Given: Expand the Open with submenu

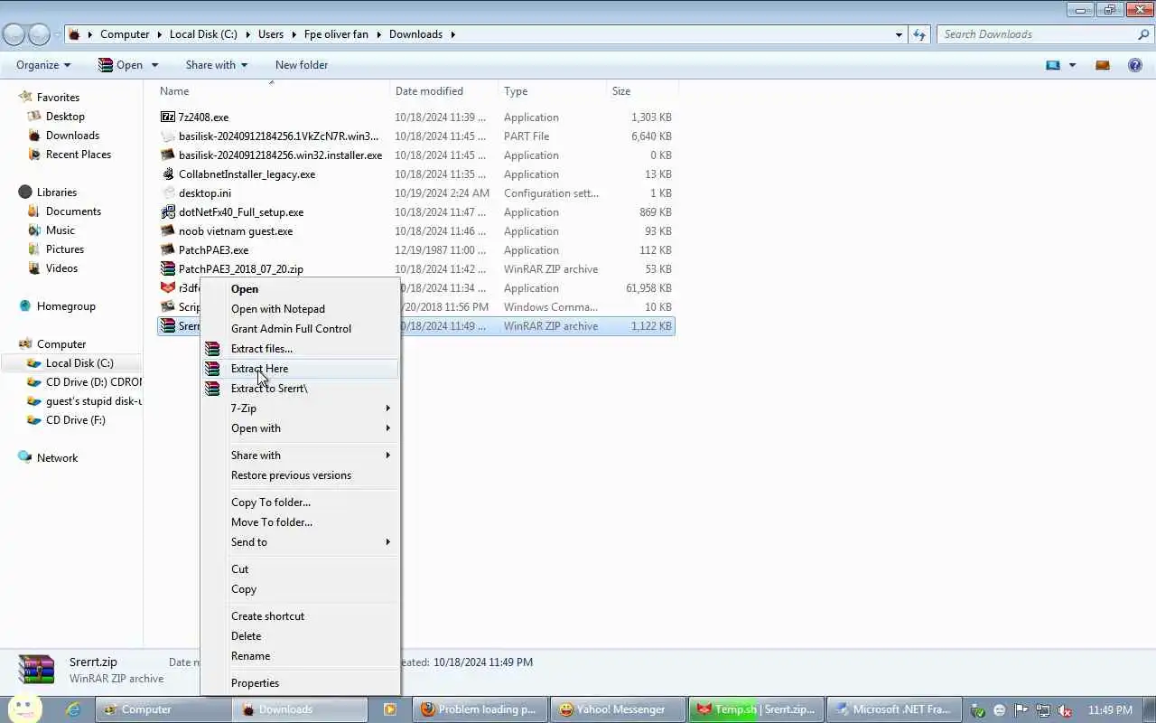Looking at the screenshot, I should click(x=301, y=428).
